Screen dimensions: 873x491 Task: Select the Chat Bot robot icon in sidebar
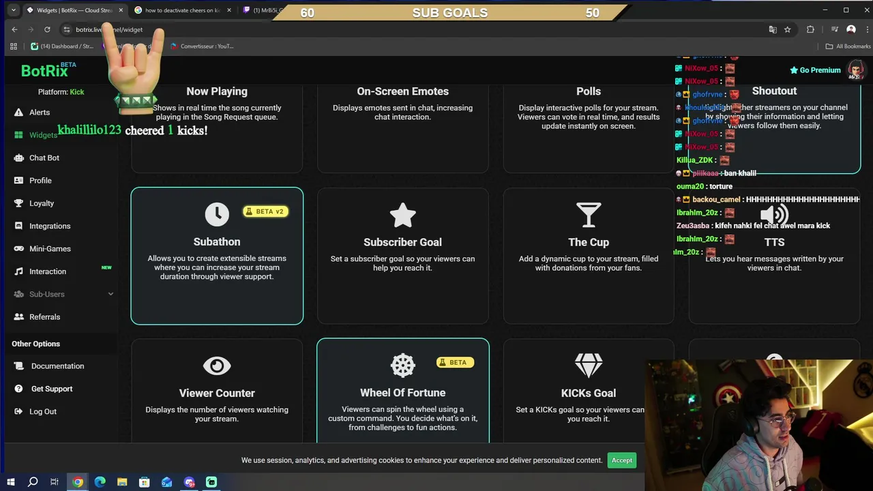click(x=18, y=158)
